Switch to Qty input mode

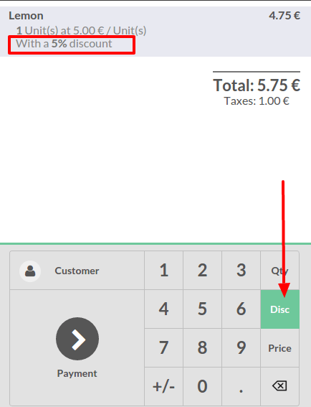[280, 271]
